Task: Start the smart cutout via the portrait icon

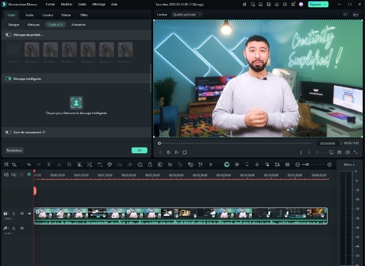Action: pyautogui.click(x=76, y=103)
